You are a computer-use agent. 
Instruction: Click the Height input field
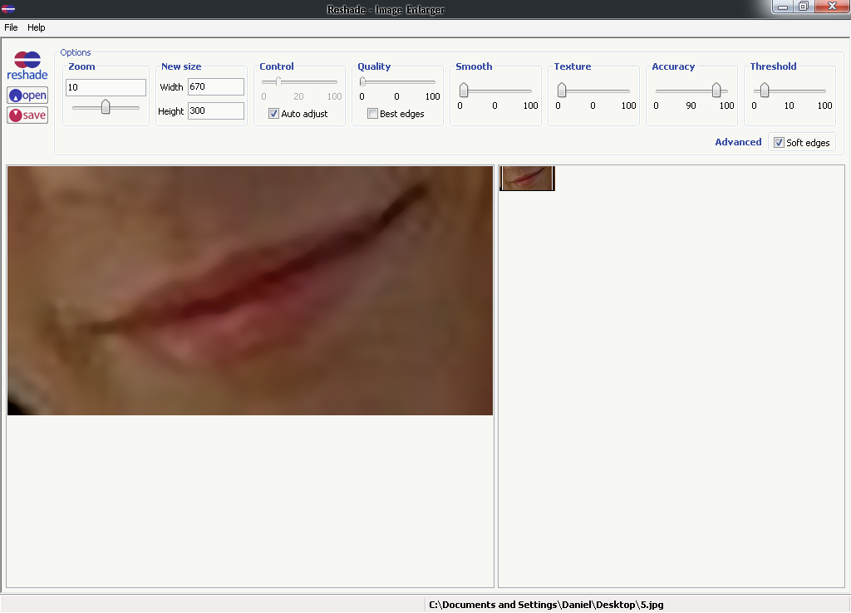pyautogui.click(x=215, y=110)
